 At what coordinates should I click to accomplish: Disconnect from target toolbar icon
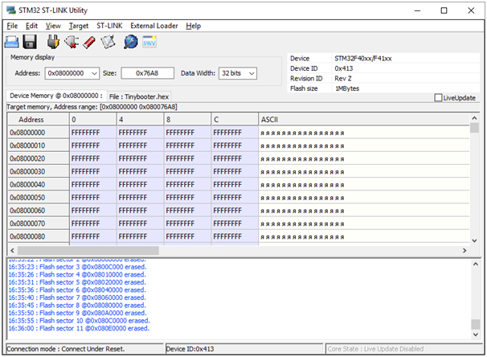[x=72, y=42]
